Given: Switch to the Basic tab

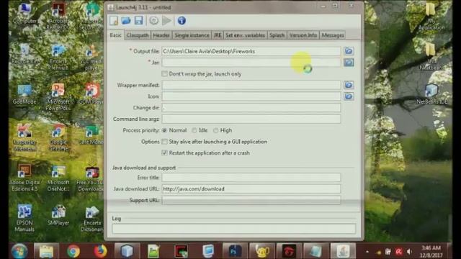Looking at the screenshot, I should 115,35.
